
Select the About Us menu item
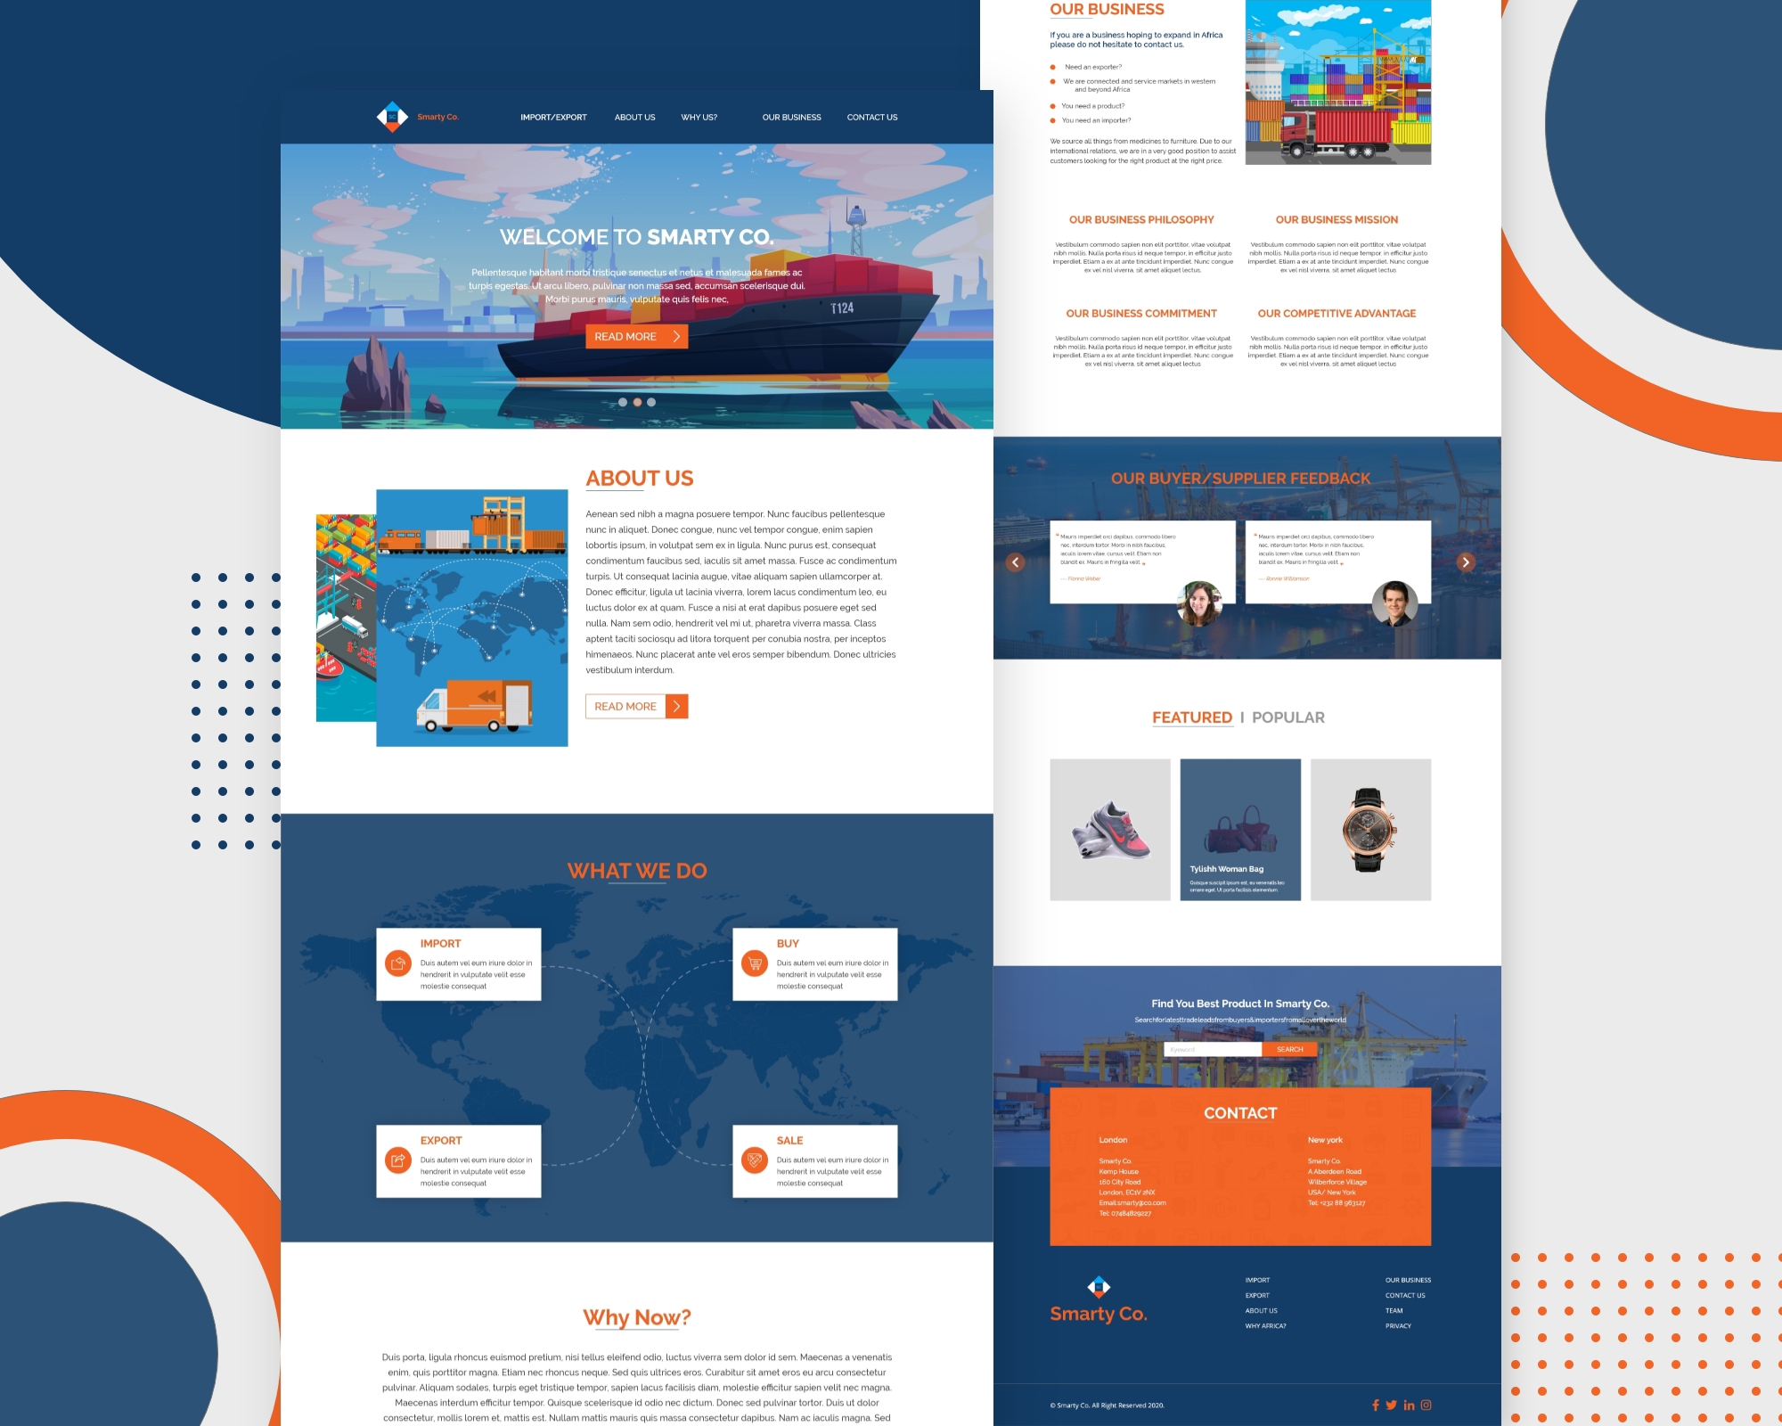[x=633, y=118]
